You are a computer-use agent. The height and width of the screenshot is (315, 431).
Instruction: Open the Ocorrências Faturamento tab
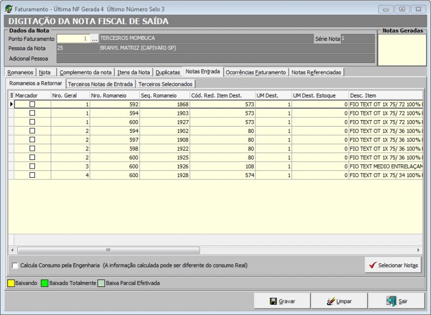[256, 72]
